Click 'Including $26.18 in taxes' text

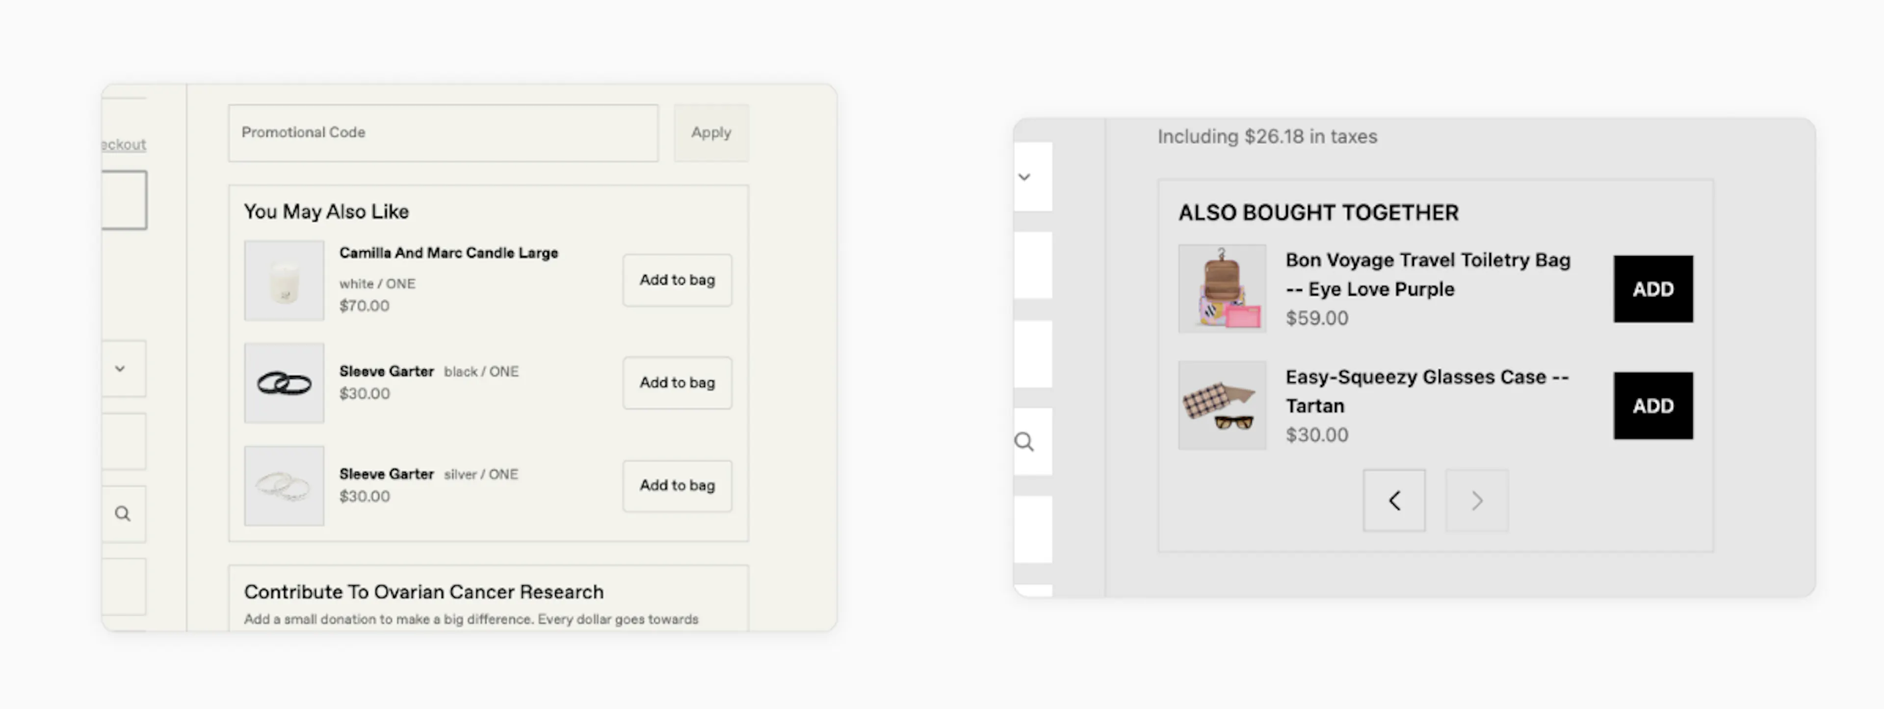click(x=1267, y=136)
